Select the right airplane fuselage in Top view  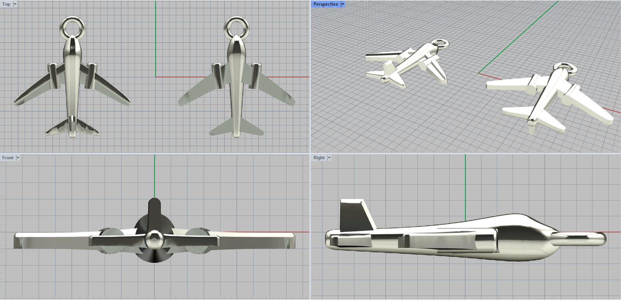[236, 85]
